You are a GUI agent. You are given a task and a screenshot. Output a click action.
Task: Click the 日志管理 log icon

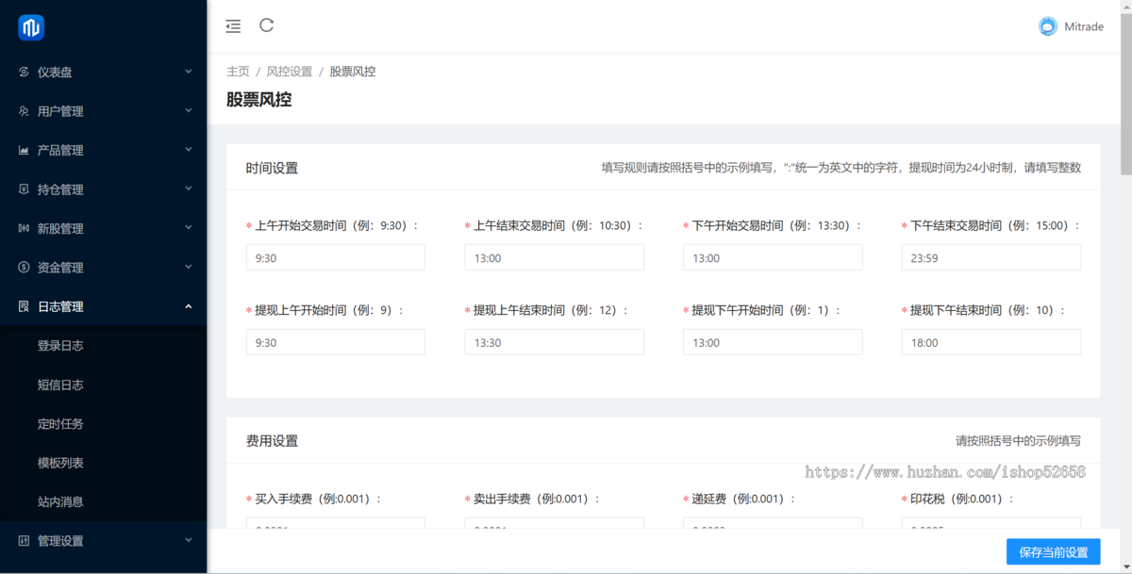click(x=24, y=306)
